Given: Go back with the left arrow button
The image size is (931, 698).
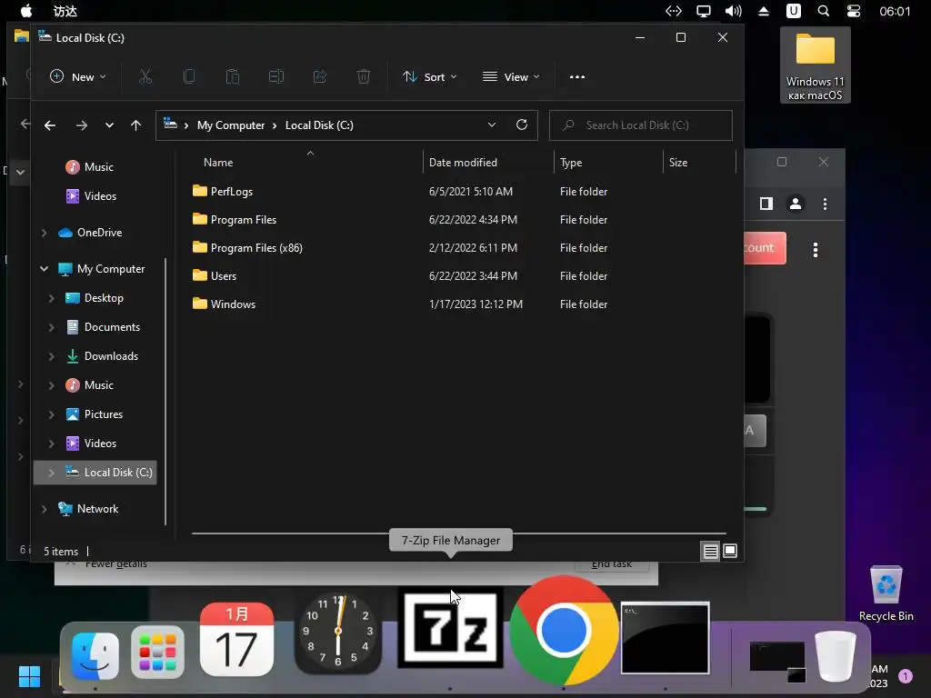Looking at the screenshot, I should (50, 125).
